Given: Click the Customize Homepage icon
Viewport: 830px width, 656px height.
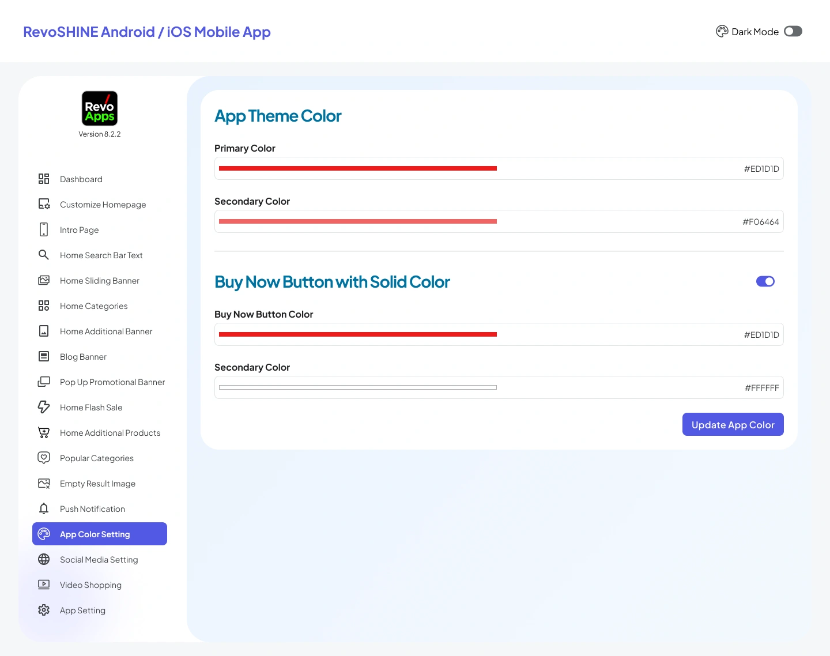Looking at the screenshot, I should (44, 204).
